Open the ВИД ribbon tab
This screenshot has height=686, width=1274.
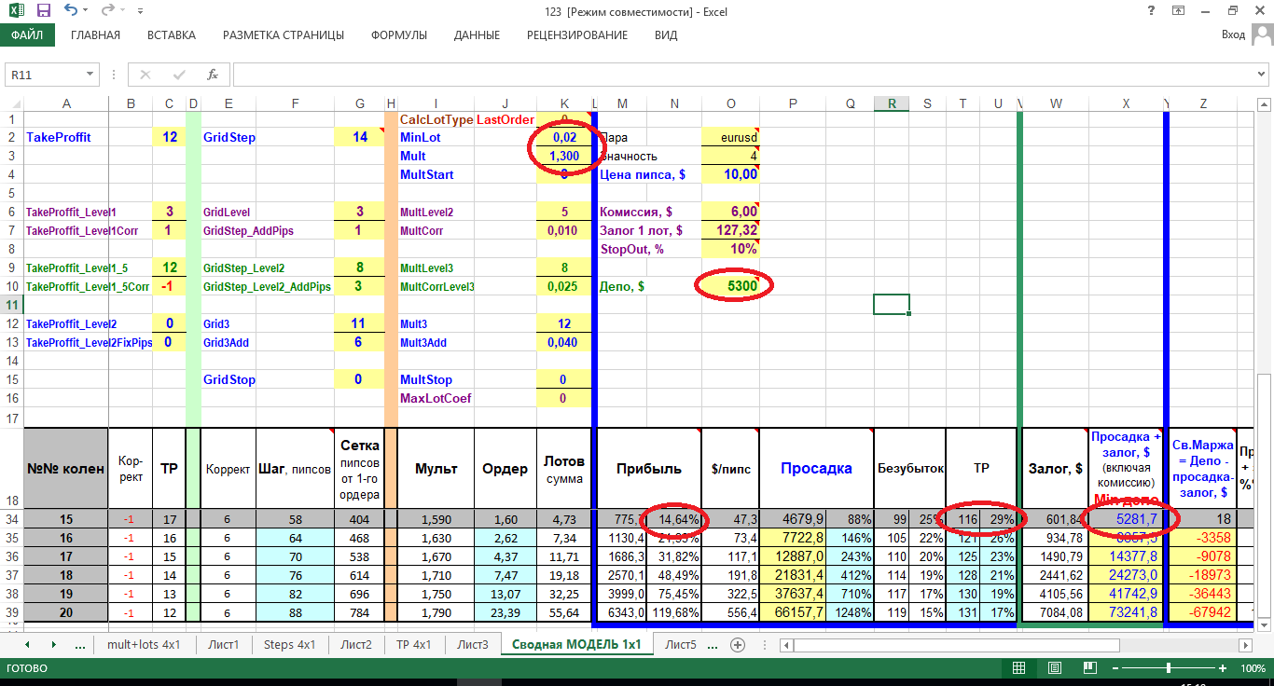tap(666, 35)
